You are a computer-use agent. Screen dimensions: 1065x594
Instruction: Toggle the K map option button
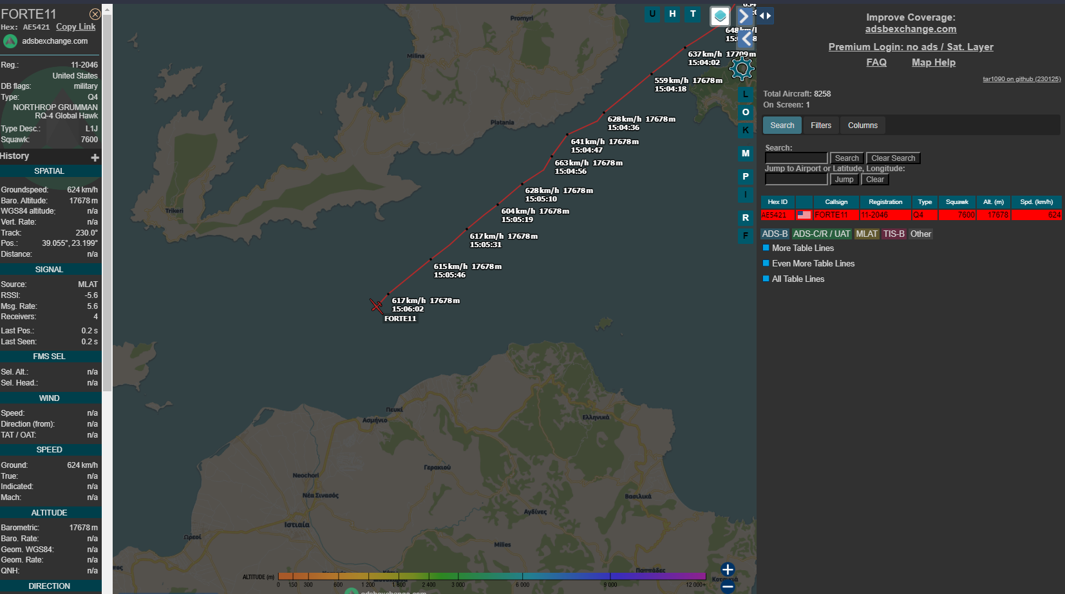click(x=746, y=130)
